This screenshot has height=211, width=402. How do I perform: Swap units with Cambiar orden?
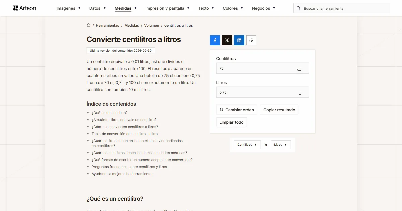tap(237, 110)
